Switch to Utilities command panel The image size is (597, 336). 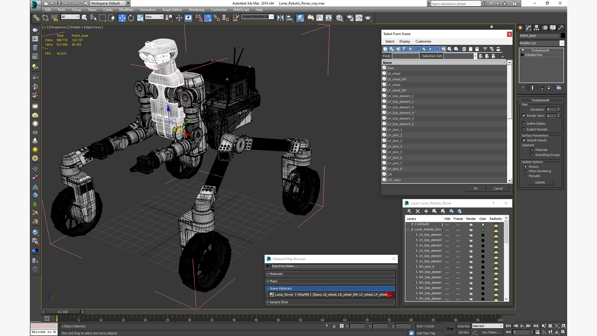pos(561,28)
